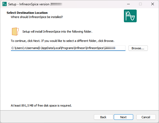Click the grayed-out maximize window button

pyautogui.click(x=140, y=4)
